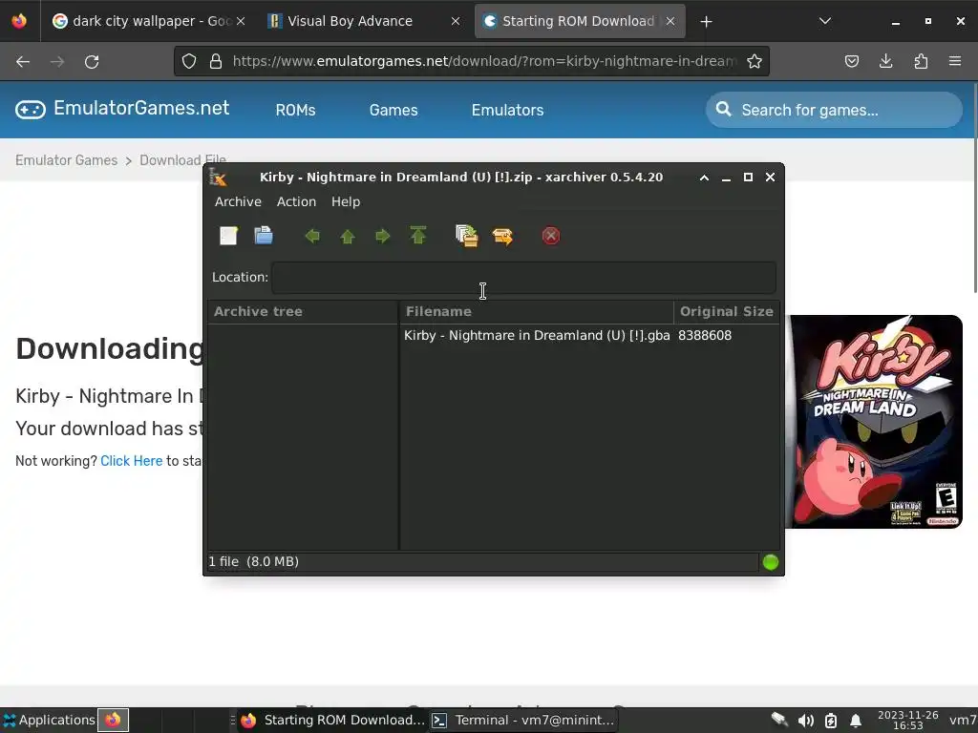Open Firefox hamburger application menu
978x733 pixels.
955,61
